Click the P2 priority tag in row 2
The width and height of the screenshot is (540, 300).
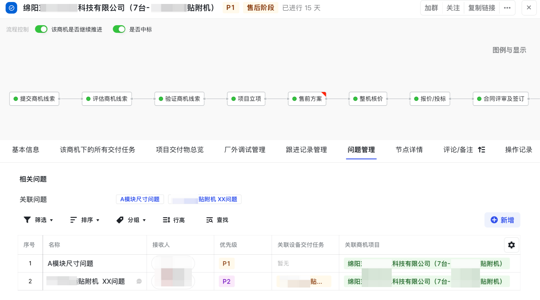click(x=226, y=281)
